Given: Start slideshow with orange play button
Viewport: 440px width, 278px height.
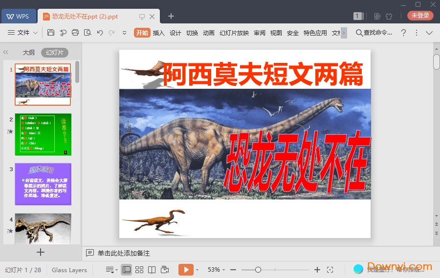Looking at the screenshot, I should 186,270.
